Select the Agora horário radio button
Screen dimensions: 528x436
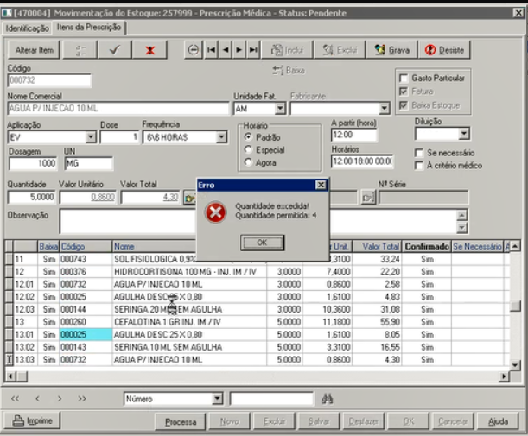click(248, 162)
